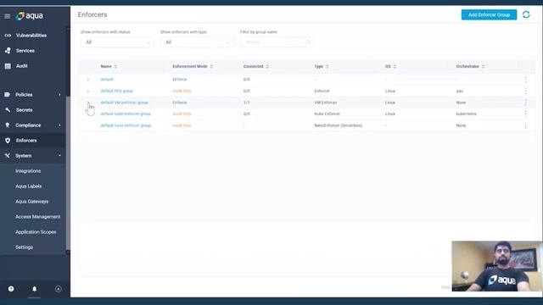Open Aqua Gateways under System
This screenshot has height=305, width=543.
coord(32,202)
